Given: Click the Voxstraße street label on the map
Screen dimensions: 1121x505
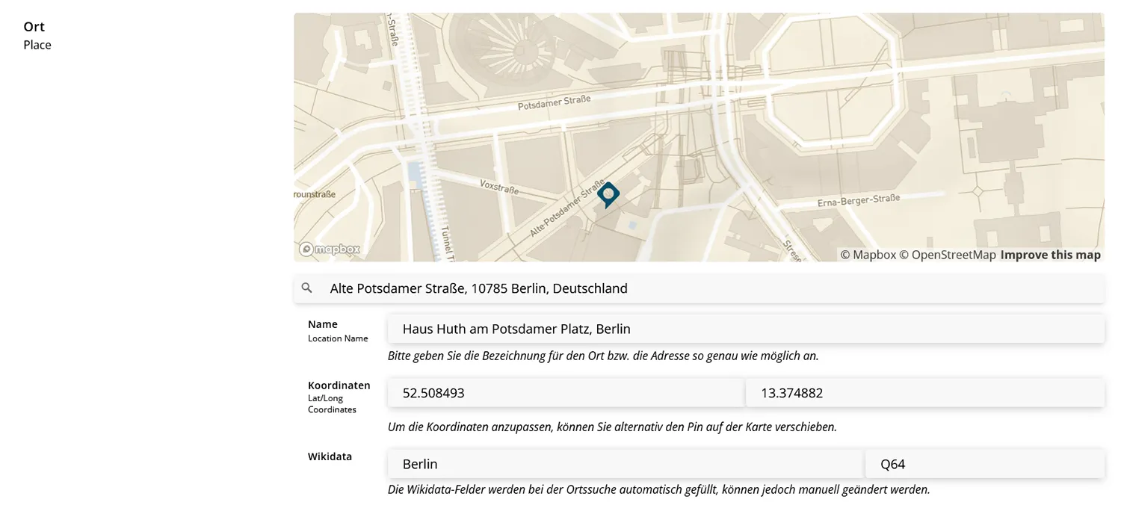Looking at the screenshot, I should click(x=499, y=186).
